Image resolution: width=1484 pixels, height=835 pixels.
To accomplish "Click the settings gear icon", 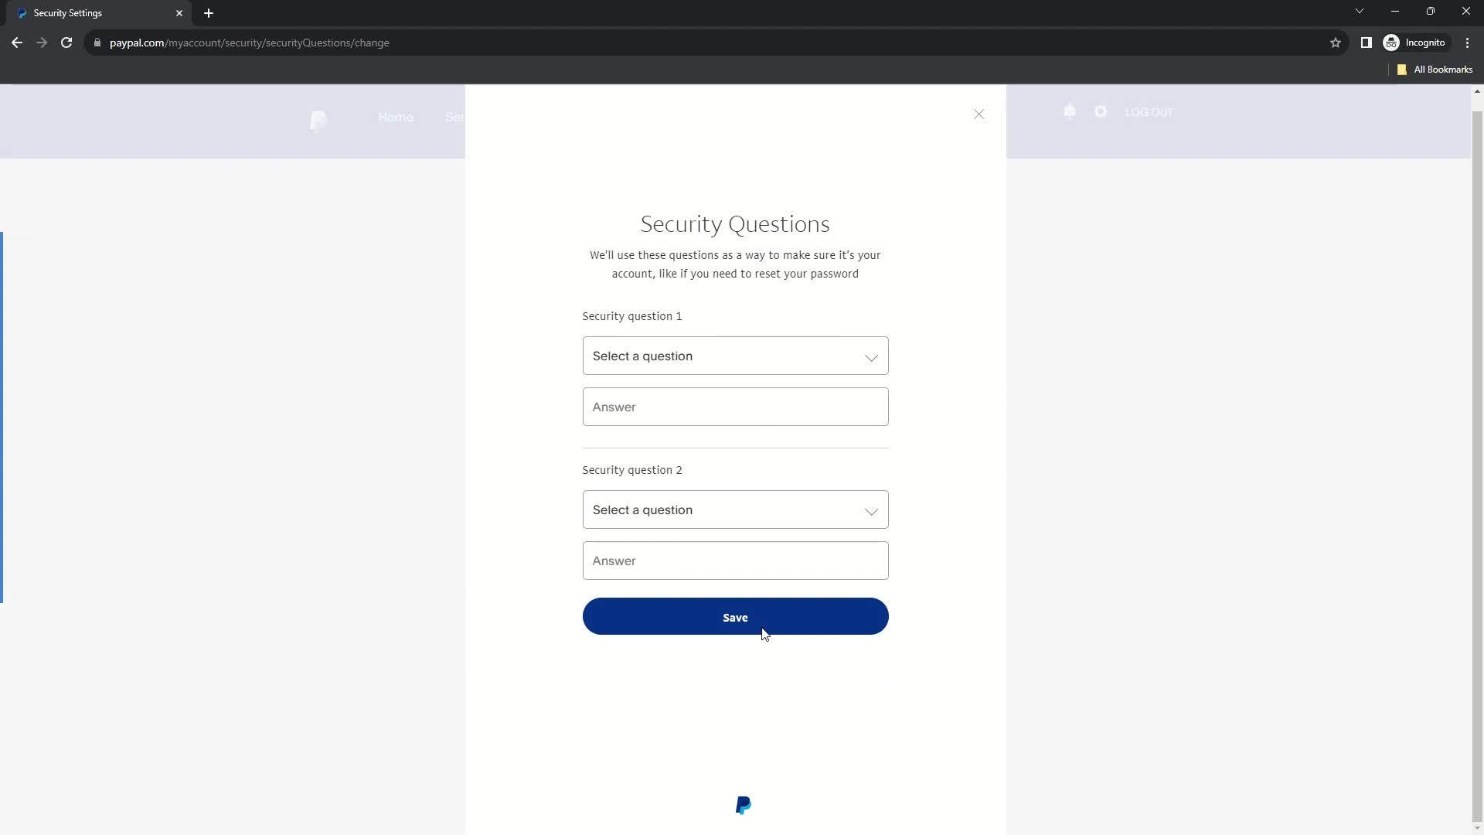I will 1101,111.
